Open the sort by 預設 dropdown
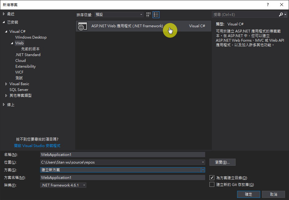Viewport: 289px width, 200px height. point(119,14)
